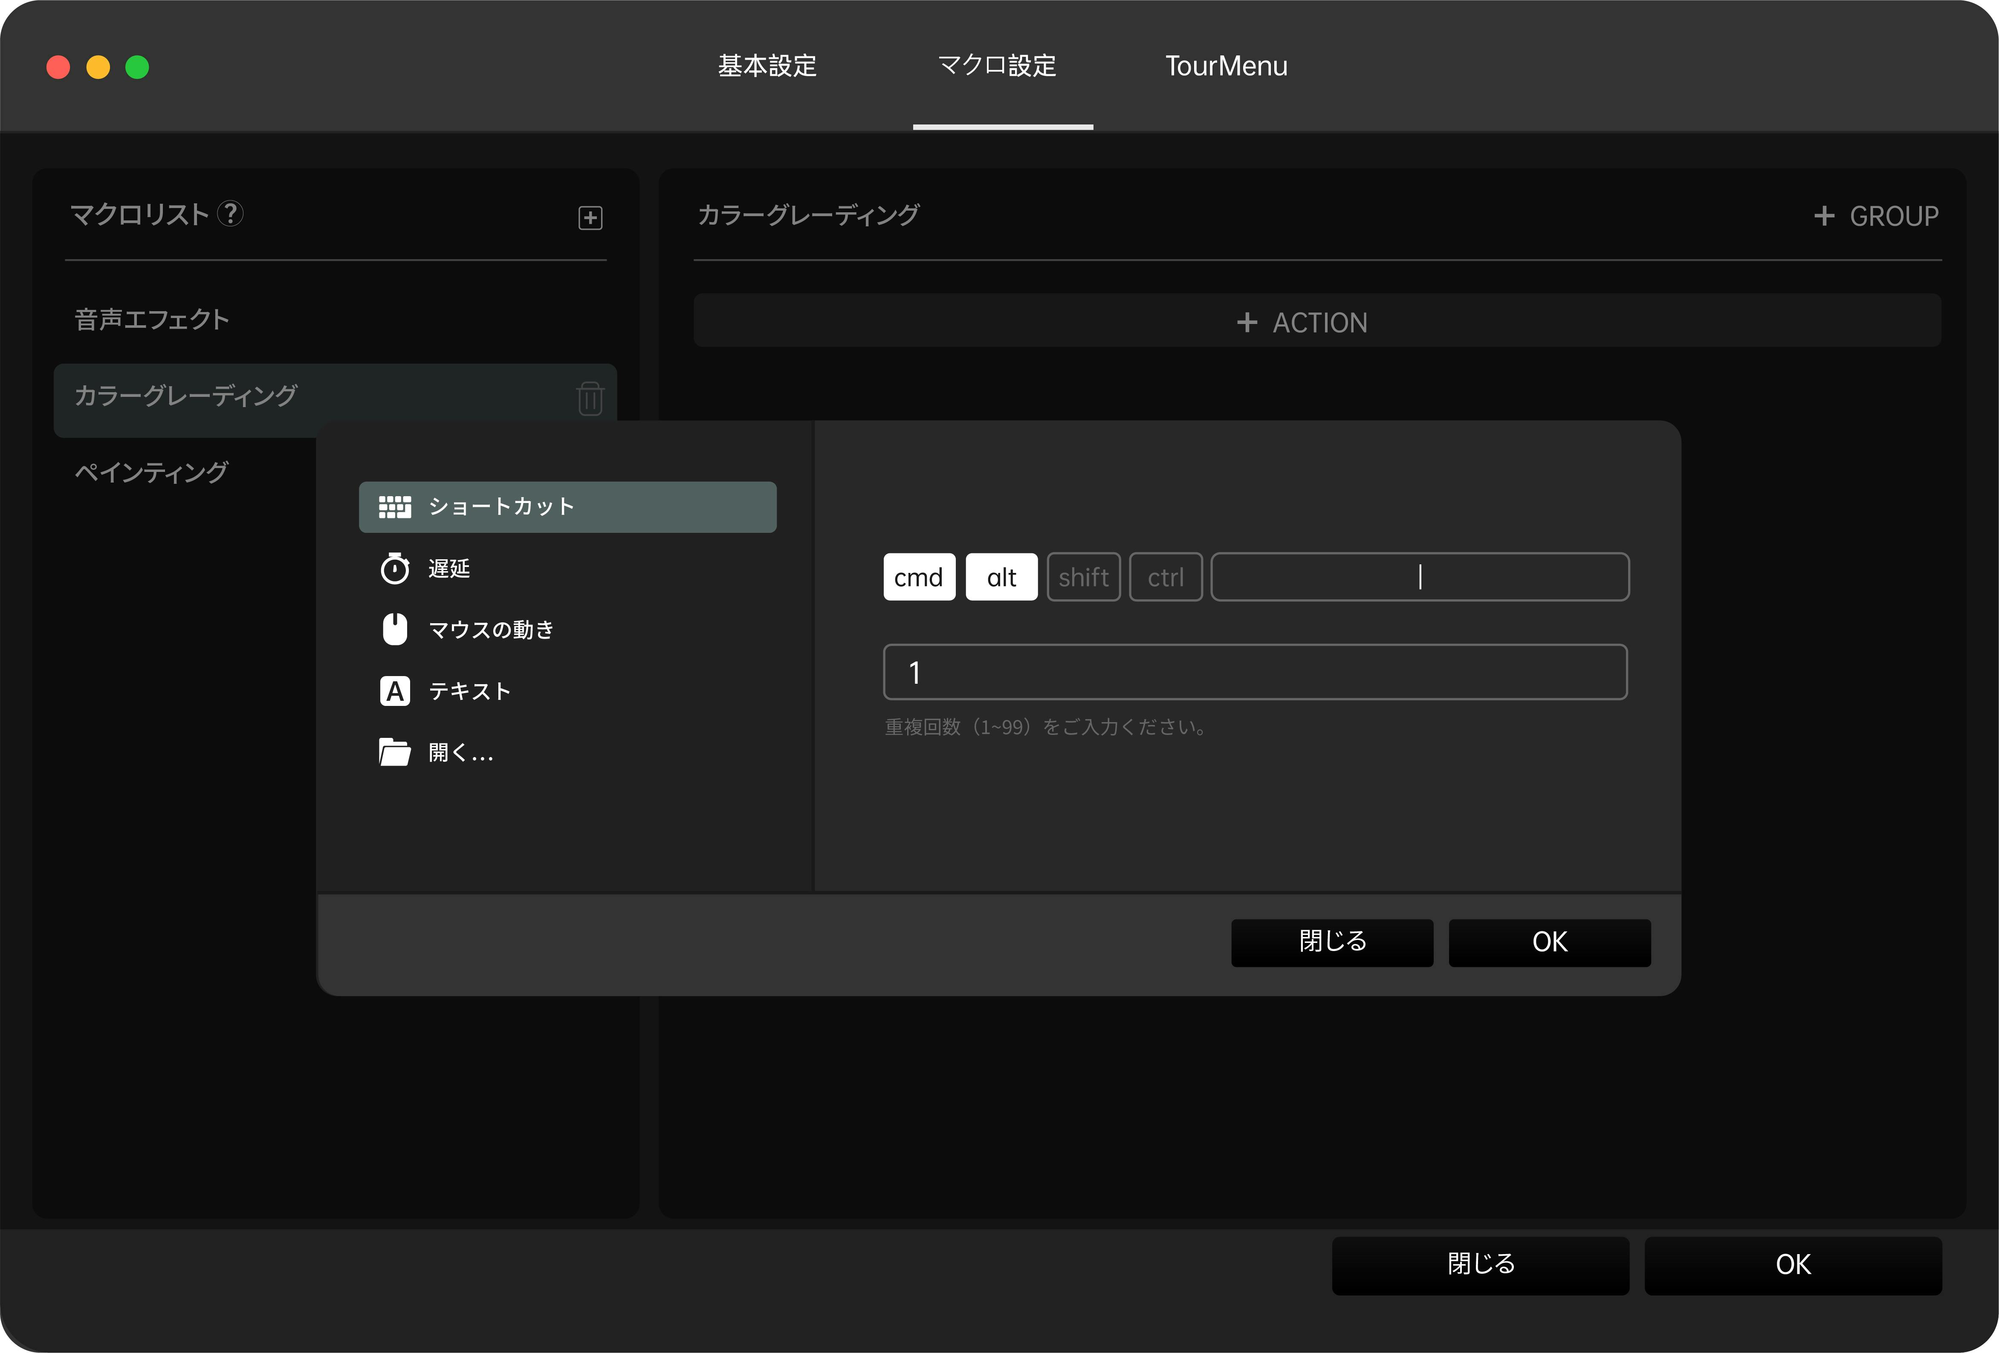The width and height of the screenshot is (1999, 1353).
Task: Select 音声エフェクト in the macro list
Action: point(152,320)
